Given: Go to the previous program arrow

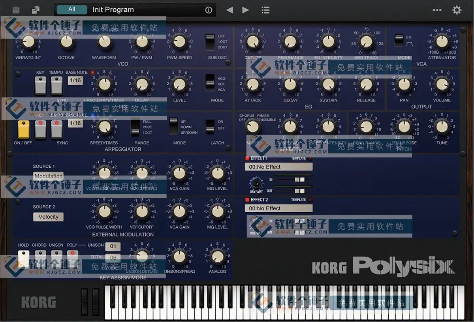Looking at the screenshot, I should coord(229,10).
